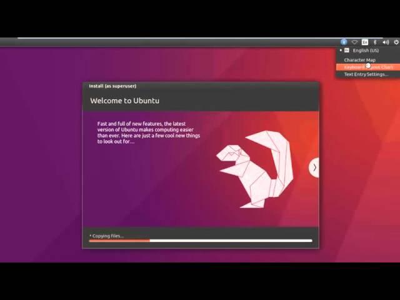
Task: Select English (US) input source
Action: (x=366, y=51)
